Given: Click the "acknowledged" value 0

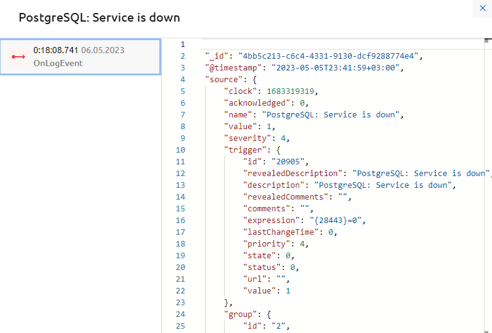Looking at the screenshot, I should pyautogui.click(x=302, y=103).
